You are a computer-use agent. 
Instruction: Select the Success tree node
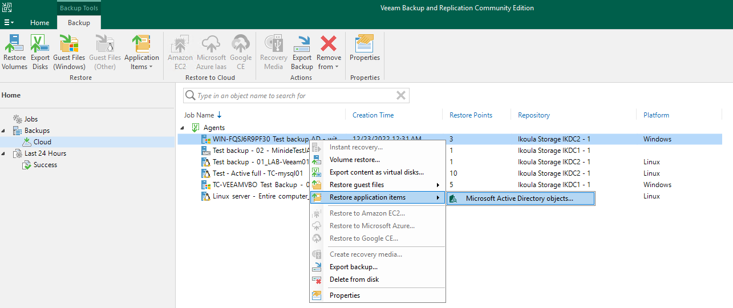tap(45, 165)
